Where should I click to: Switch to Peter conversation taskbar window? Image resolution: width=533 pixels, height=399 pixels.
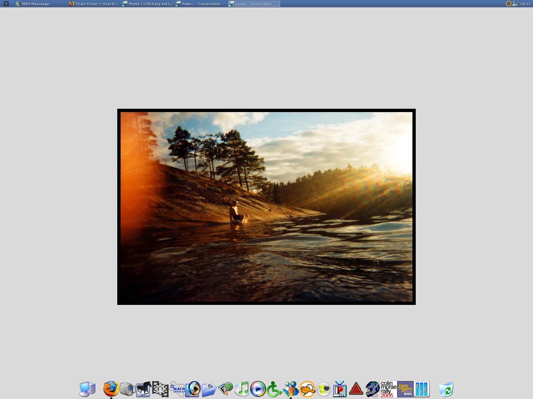[x=201, y=4]
